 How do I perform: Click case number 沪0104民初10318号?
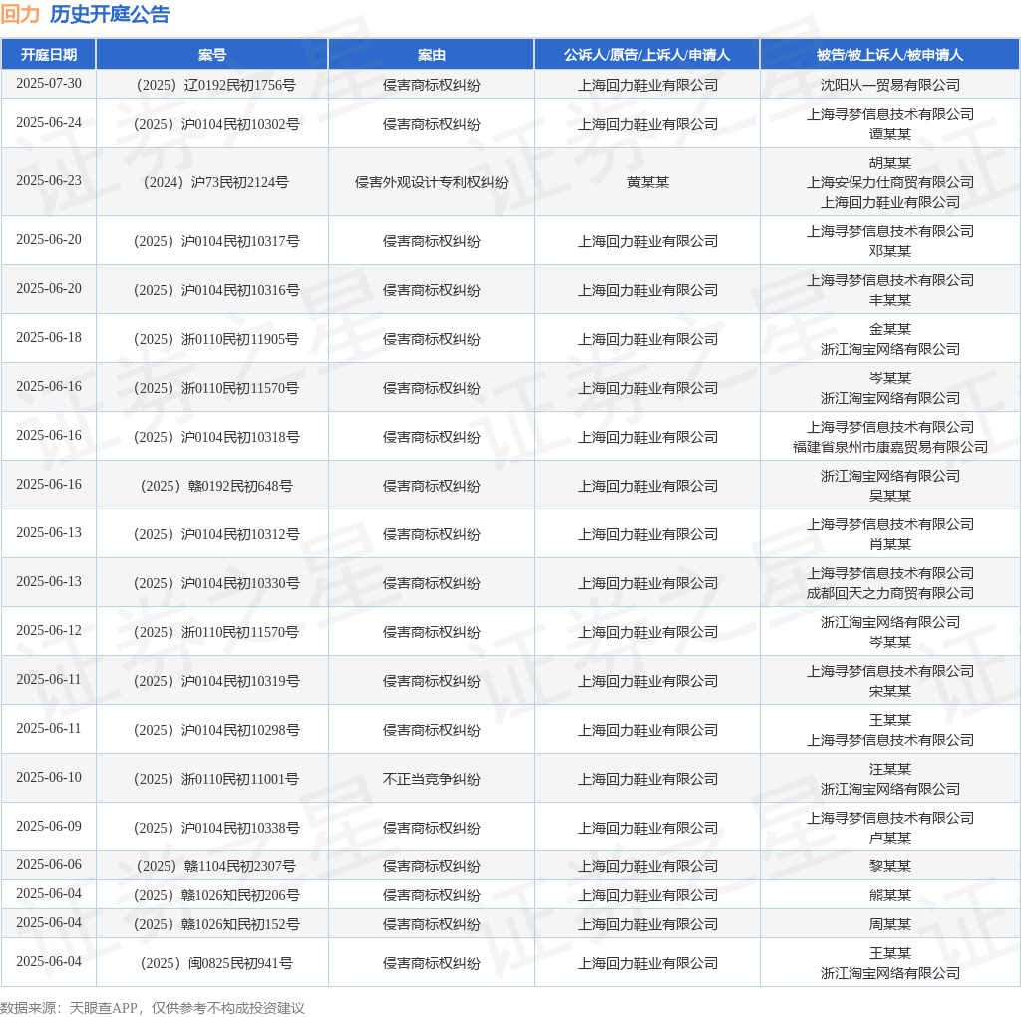coord(216,437)
